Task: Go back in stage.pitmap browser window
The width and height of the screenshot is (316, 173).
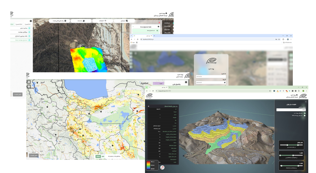Action: (x=147, y=91)
